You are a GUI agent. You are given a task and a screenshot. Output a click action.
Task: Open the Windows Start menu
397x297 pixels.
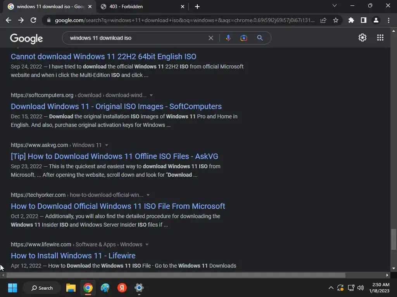pos(12,288)
